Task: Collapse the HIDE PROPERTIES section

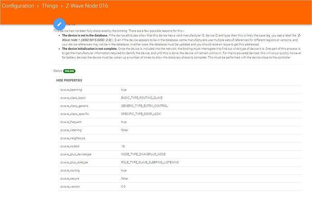Action: (69, 80)
